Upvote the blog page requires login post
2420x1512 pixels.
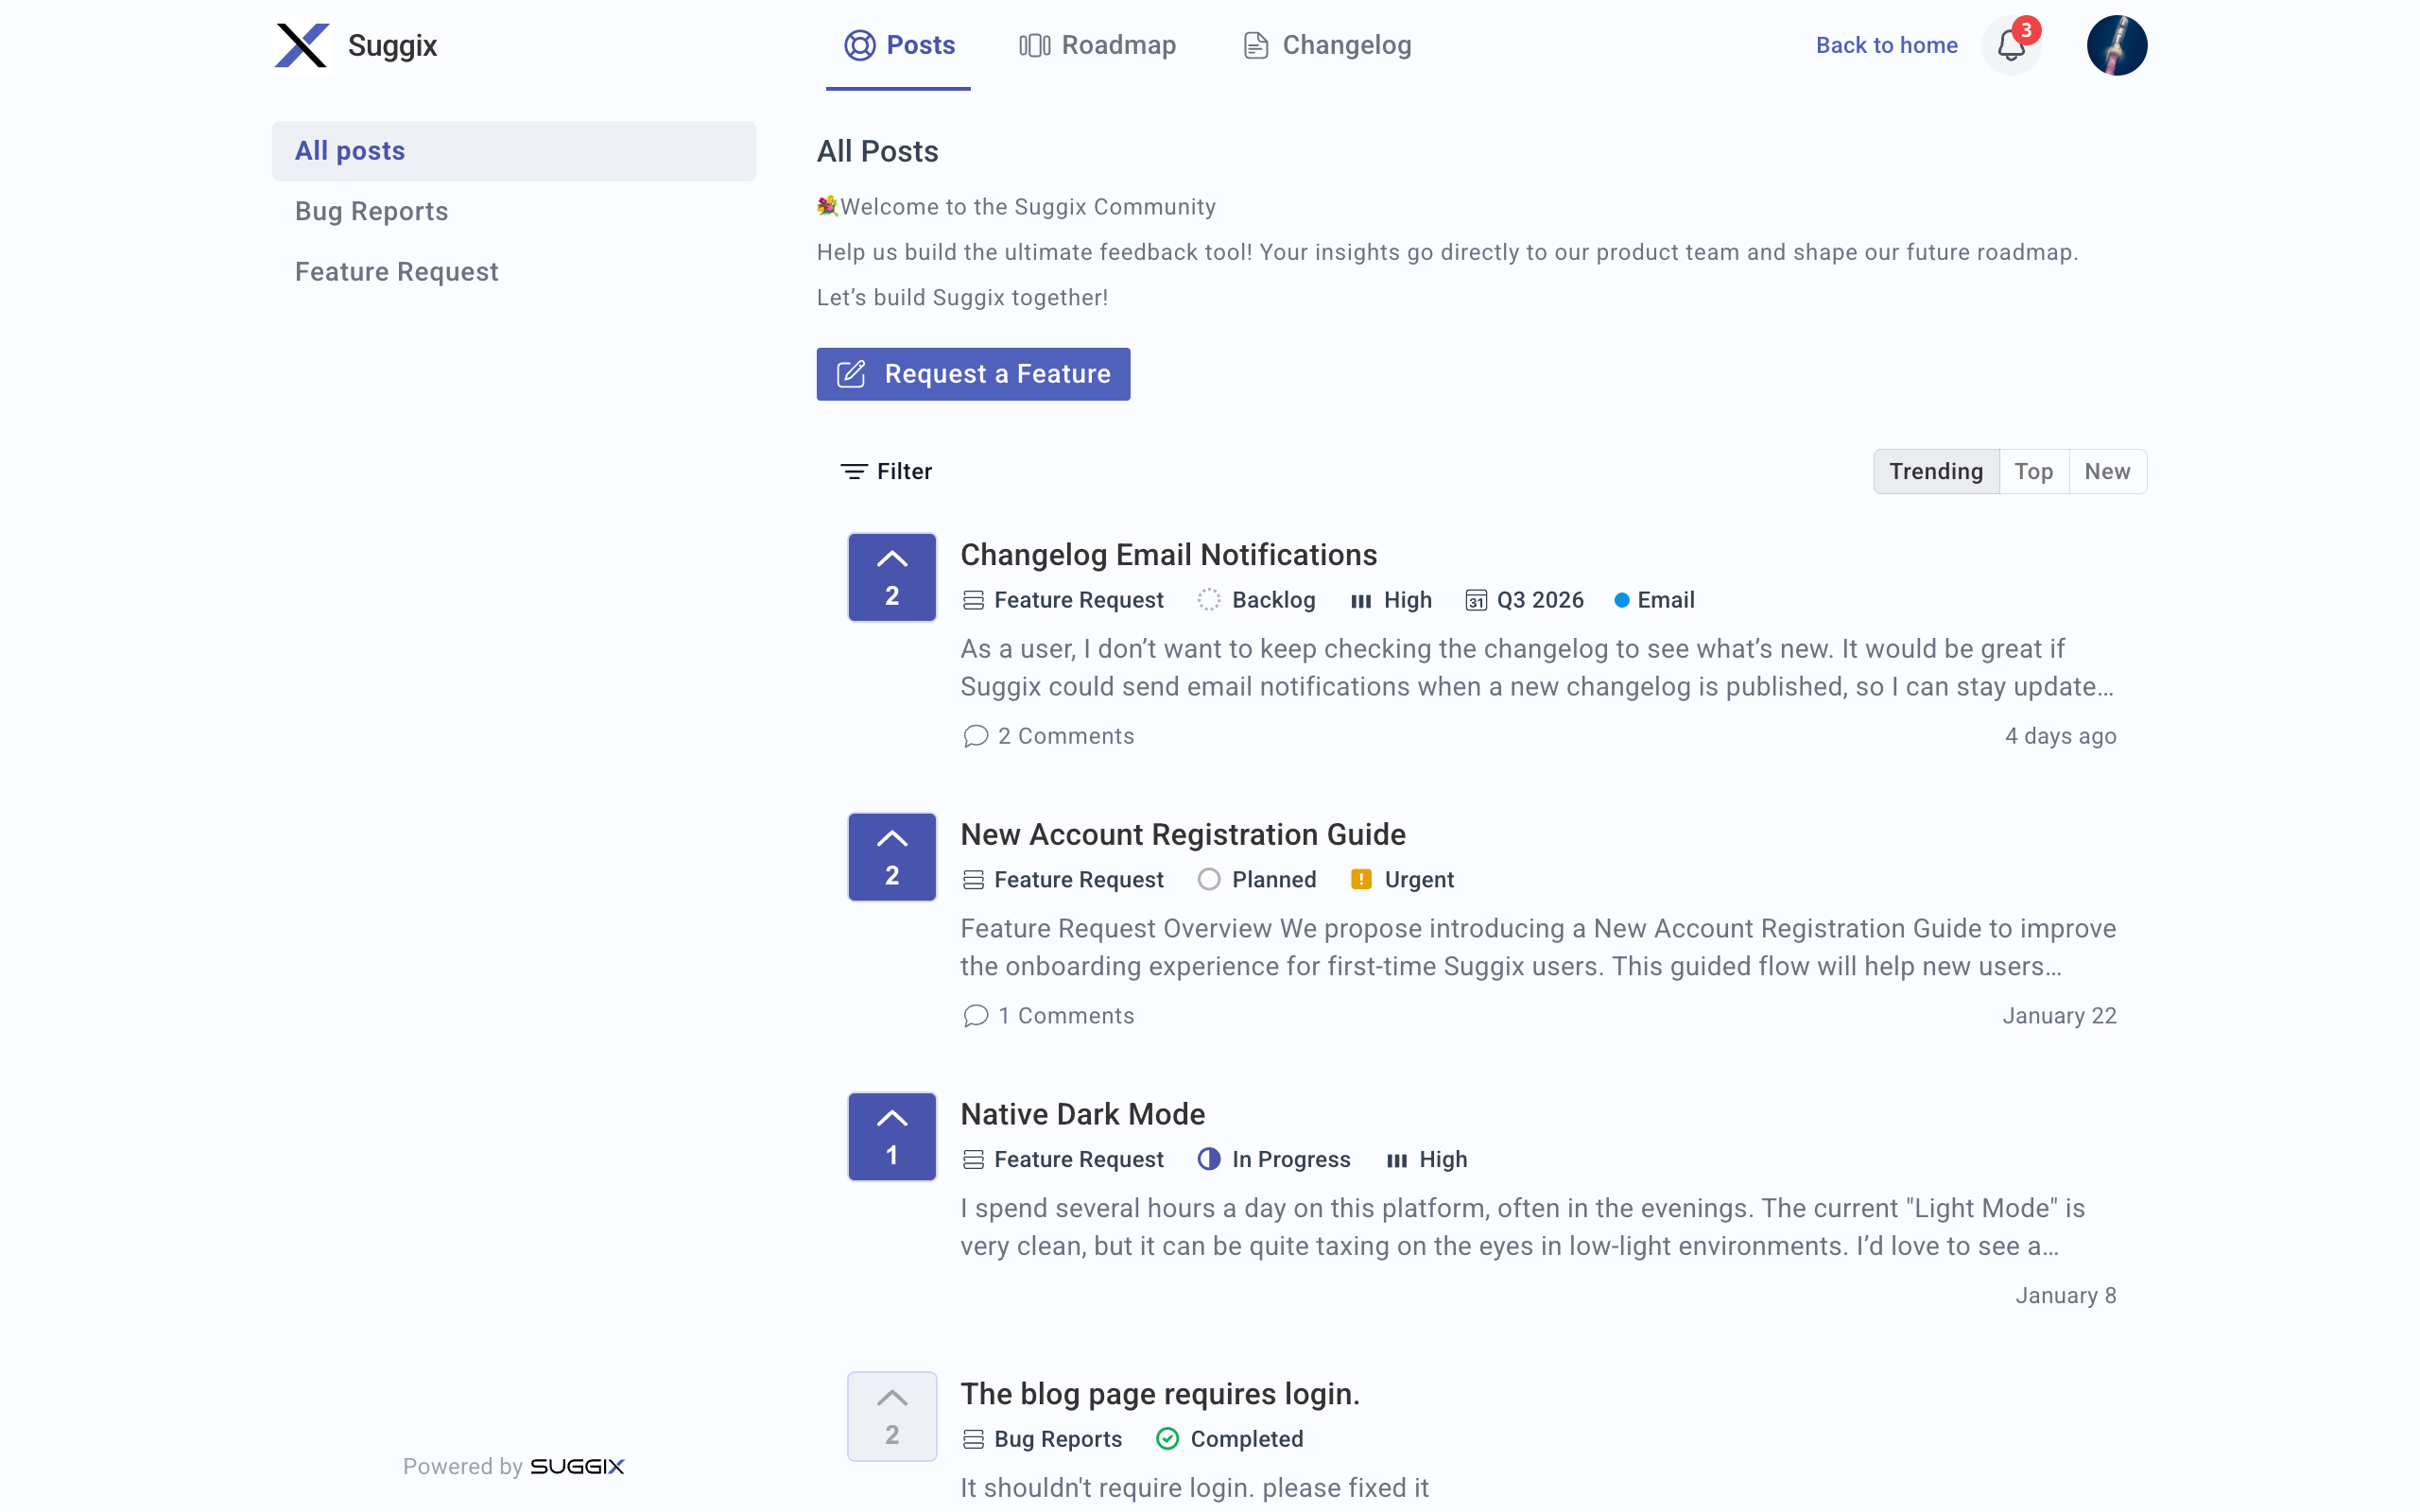[x=891, y=1416]
